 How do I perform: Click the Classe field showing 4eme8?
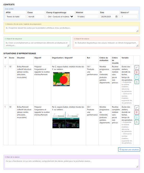36,17
